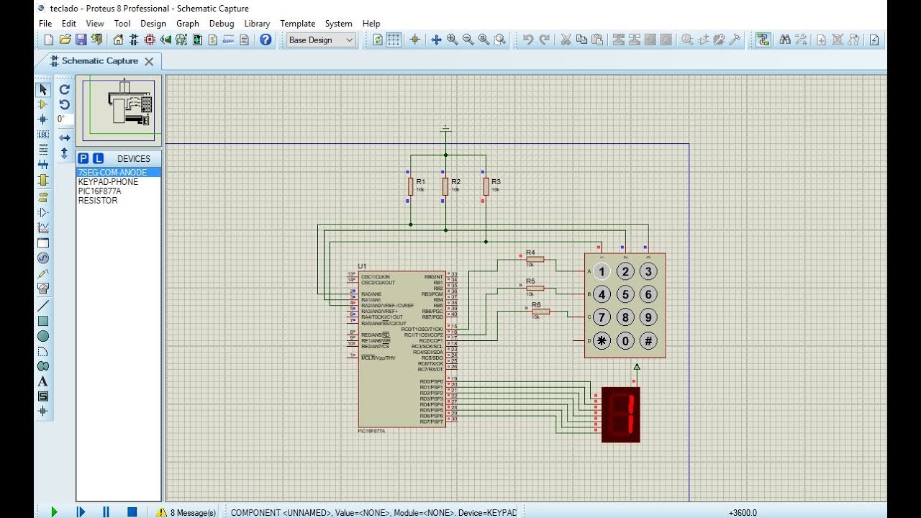Viewport: 921px width, 518px height.
Task: Click the Wire Label mode icon
Action: 42,135
